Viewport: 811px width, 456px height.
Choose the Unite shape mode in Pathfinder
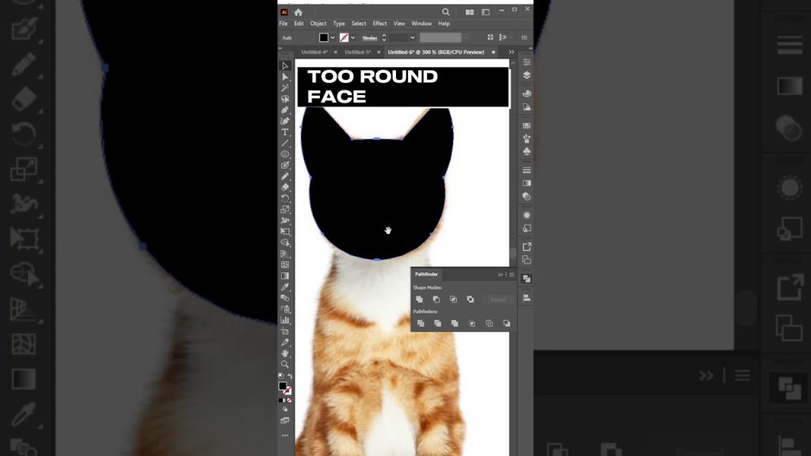(420, 299)
